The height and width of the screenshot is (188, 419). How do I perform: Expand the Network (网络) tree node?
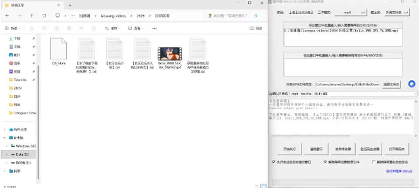(4, 171)
